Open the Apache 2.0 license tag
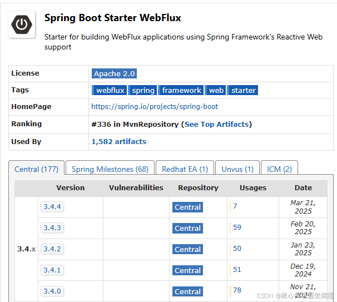 [x=114, y=74]
